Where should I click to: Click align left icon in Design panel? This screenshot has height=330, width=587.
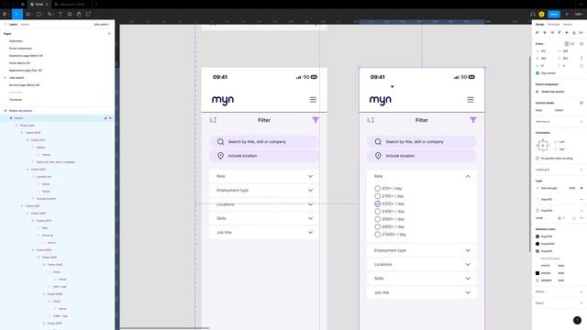pos(537,33)
